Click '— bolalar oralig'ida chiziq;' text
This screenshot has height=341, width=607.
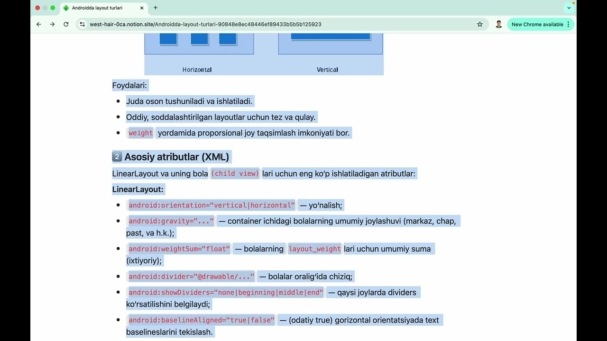click(x=306, y=277)
